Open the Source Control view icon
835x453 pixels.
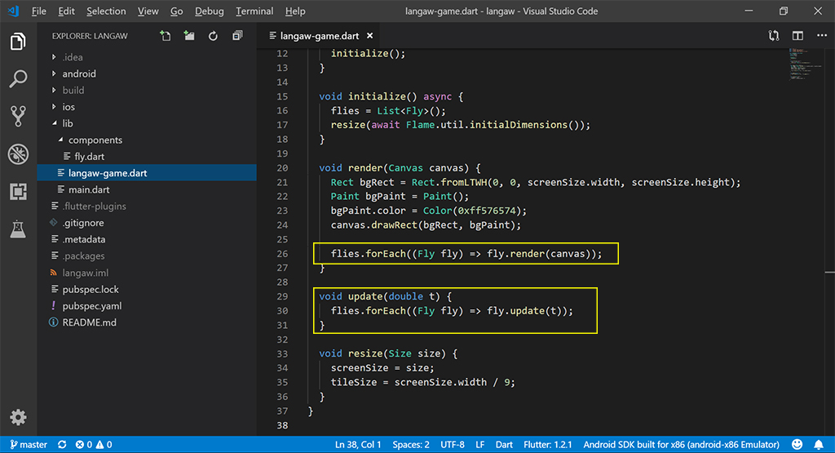click(18, 116)
